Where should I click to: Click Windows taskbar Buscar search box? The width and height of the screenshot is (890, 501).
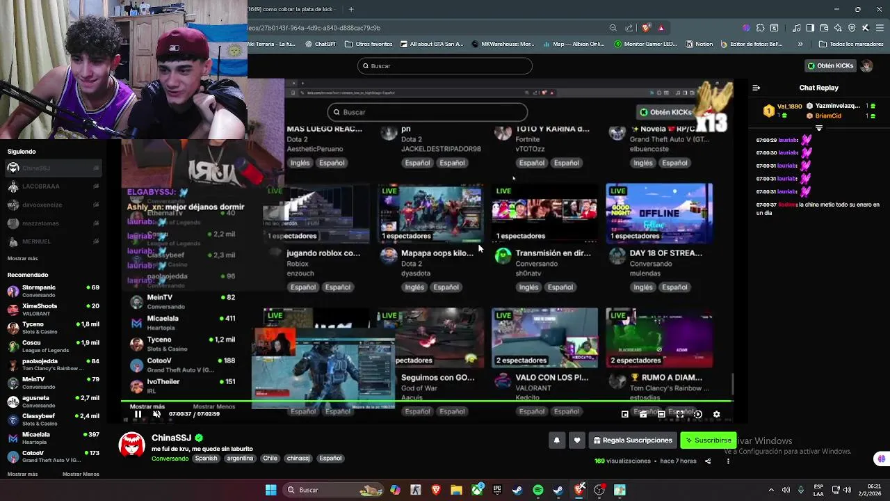pos(334,490)
